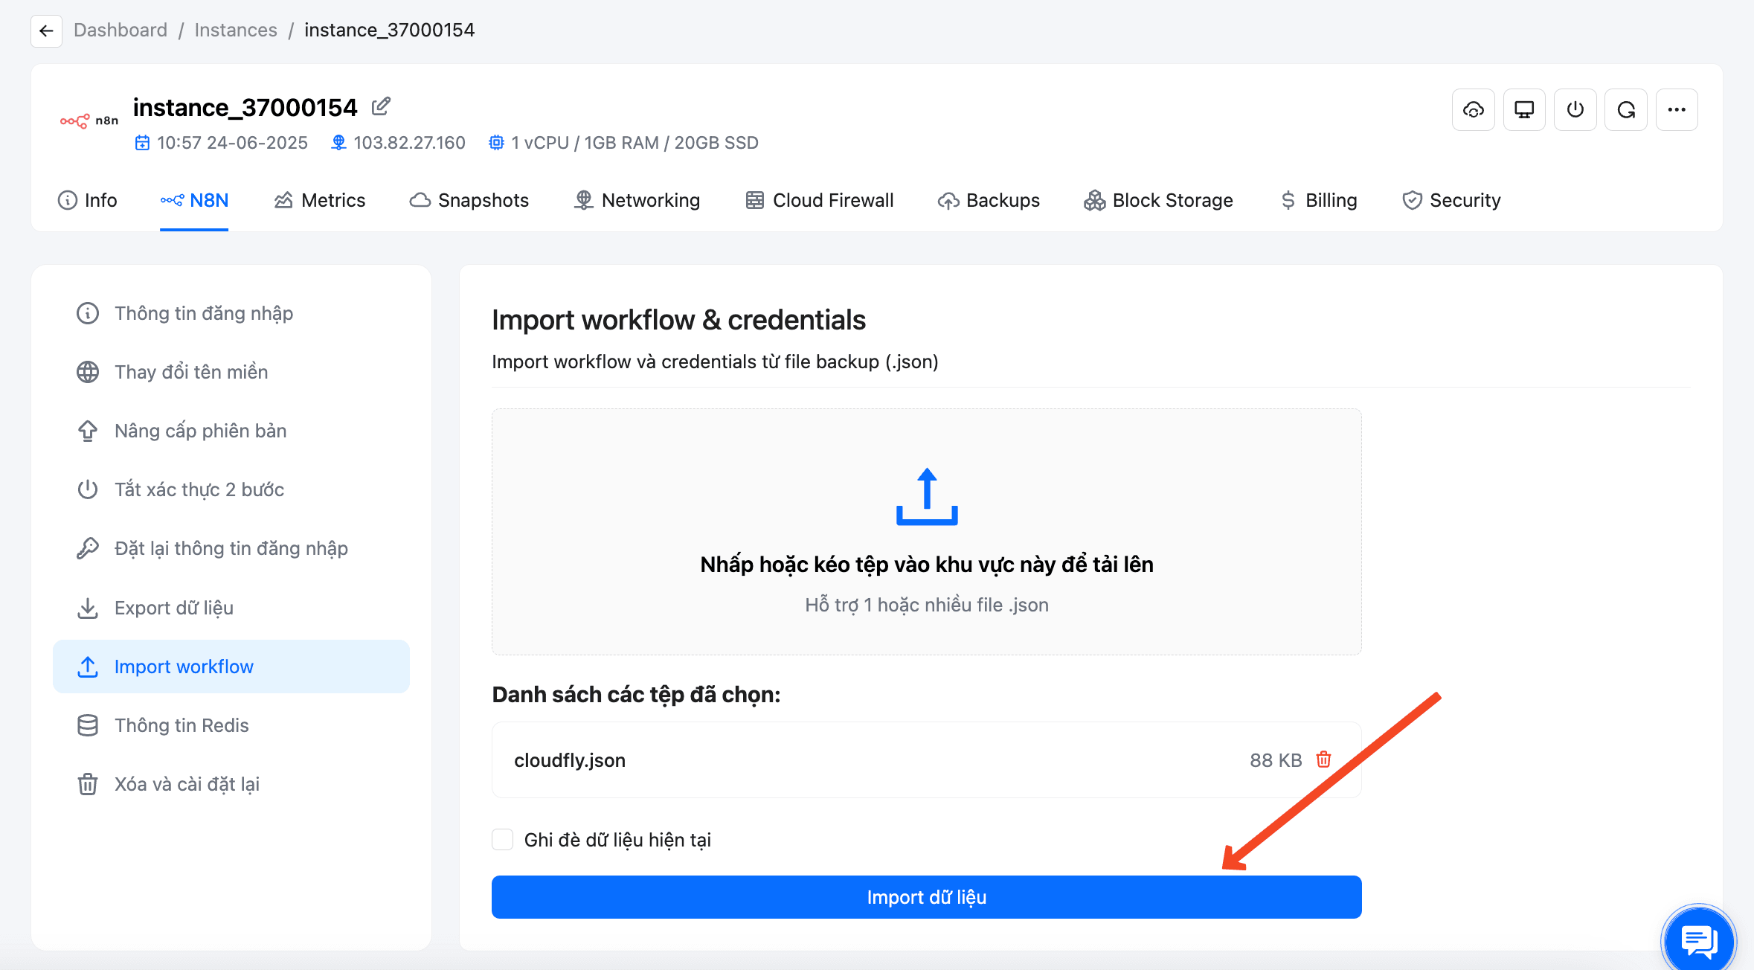This screenshot has width=1754, height=970.
Task: Open the live chat support bubble
Action: pyautogui.click(x=1699, y=940)
